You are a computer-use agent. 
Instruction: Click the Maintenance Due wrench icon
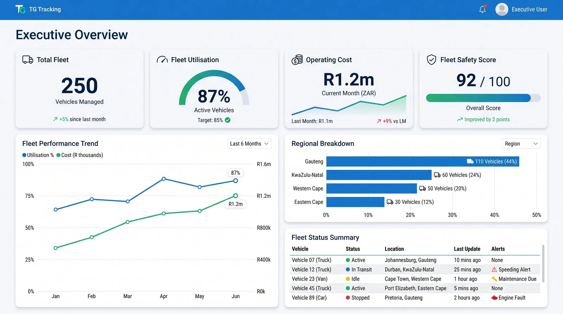494,279
